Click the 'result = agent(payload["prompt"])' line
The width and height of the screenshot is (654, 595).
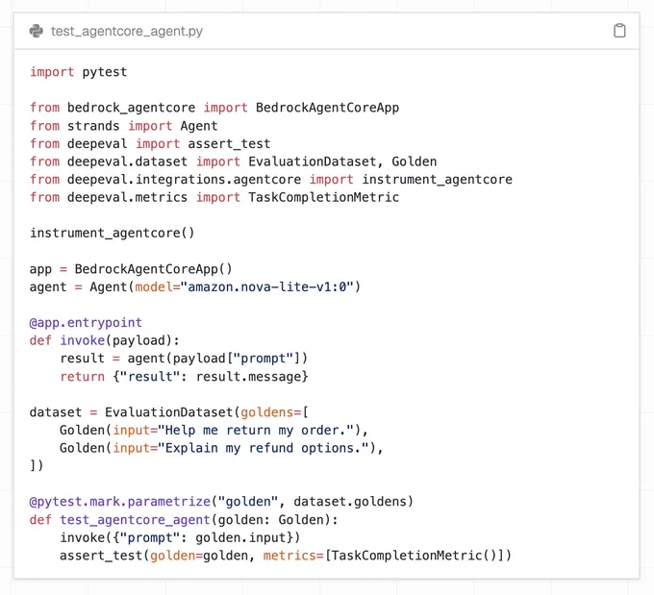tap(184, 359)
